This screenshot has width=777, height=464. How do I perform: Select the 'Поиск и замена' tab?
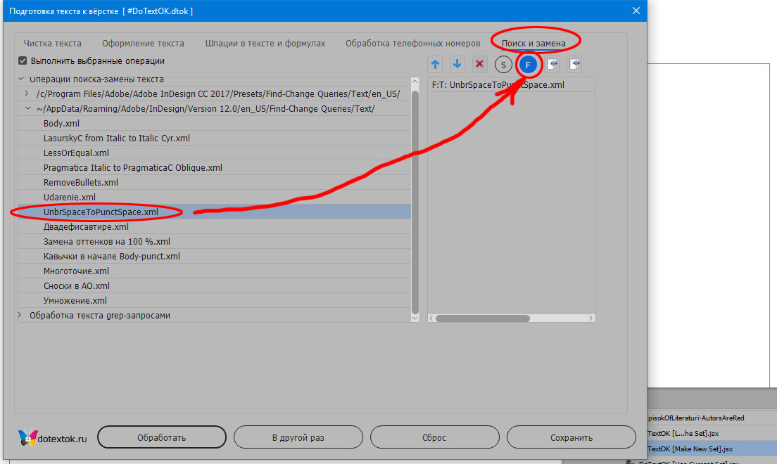533,43
